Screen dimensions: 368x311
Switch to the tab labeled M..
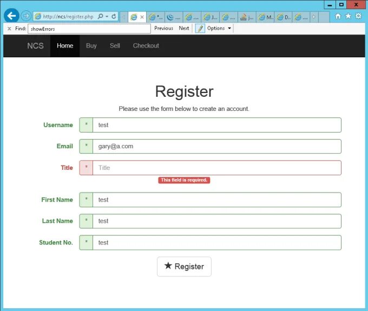pos(265,17)
